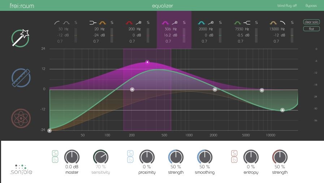
Task: Toggle red b button beside entropy knob
Action: tap(234, 160)
